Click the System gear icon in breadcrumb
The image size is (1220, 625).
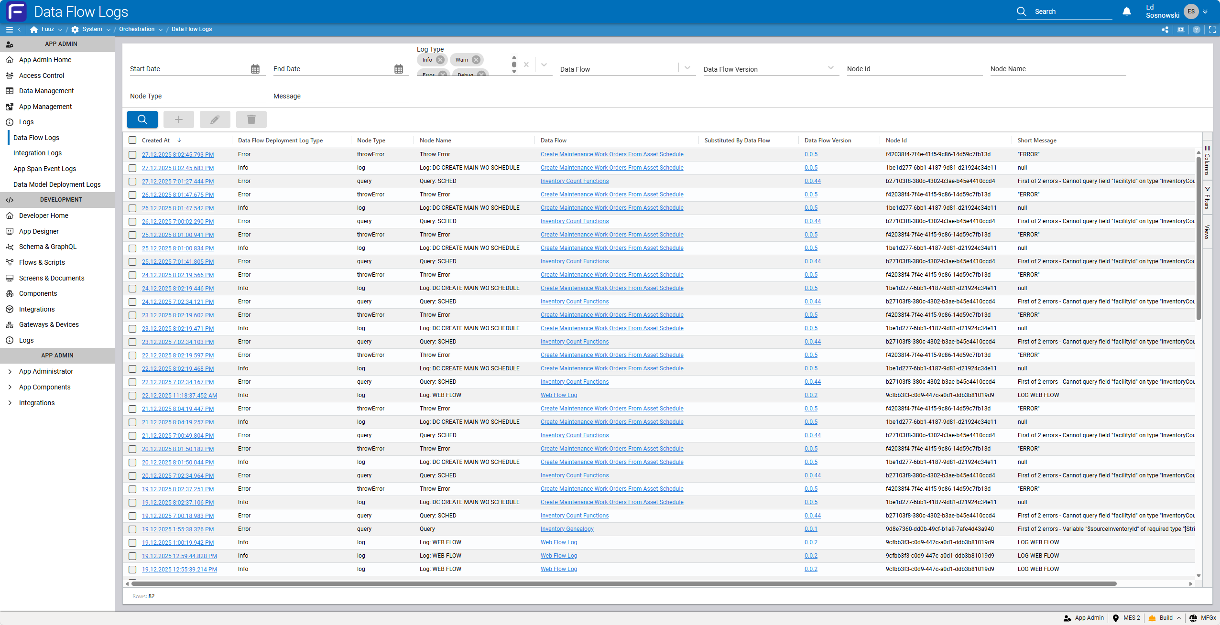click(x=75, y=30)
